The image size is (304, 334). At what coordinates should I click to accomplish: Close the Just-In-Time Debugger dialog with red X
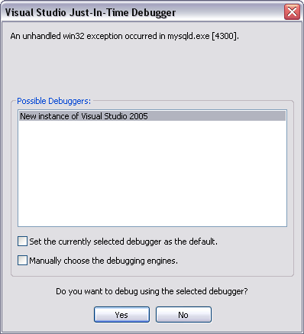pos(292,11)
